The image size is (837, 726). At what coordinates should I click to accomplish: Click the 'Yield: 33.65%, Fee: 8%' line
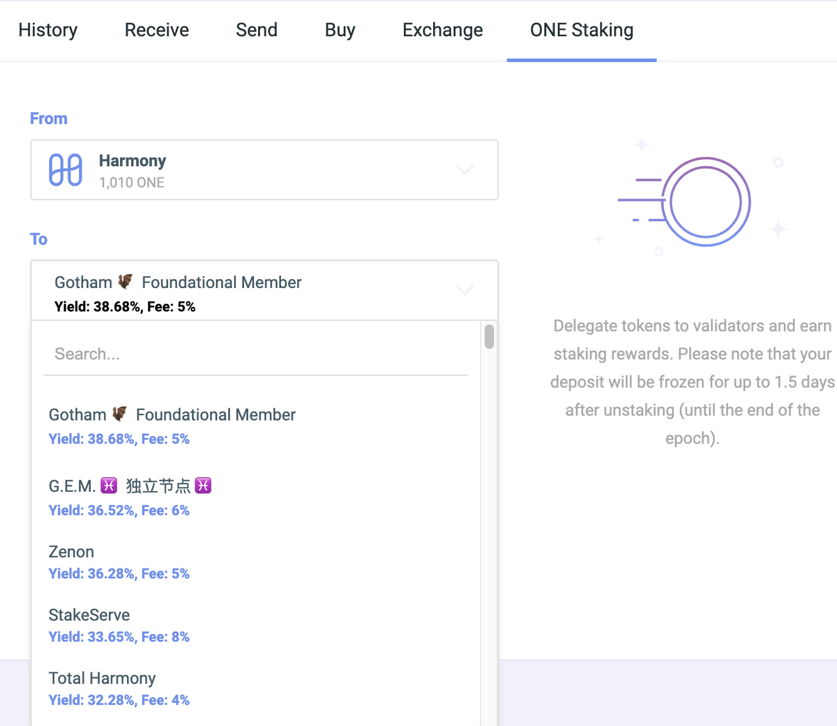tap(119, 637)
